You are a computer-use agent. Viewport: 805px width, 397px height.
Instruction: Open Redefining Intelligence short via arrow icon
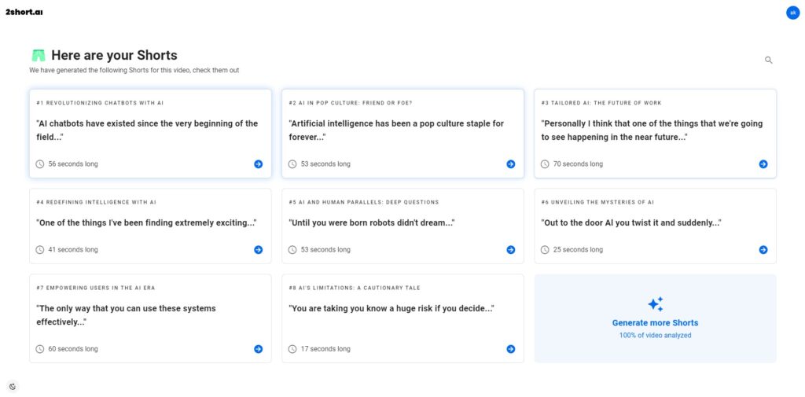pos(258,250)
